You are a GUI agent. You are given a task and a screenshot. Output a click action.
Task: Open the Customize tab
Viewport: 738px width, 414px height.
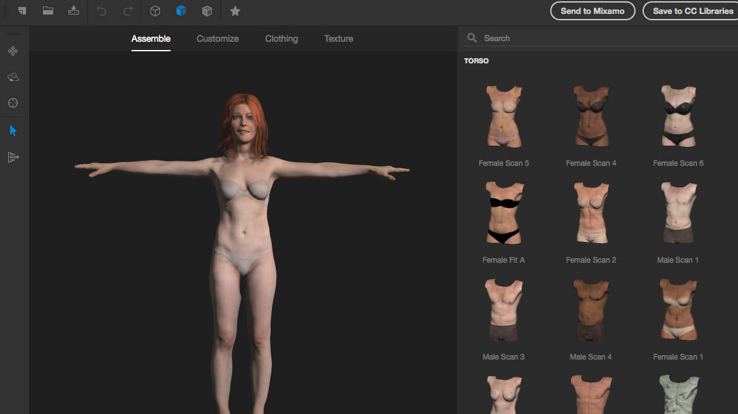pyautogui.click(x=218, y=39)
